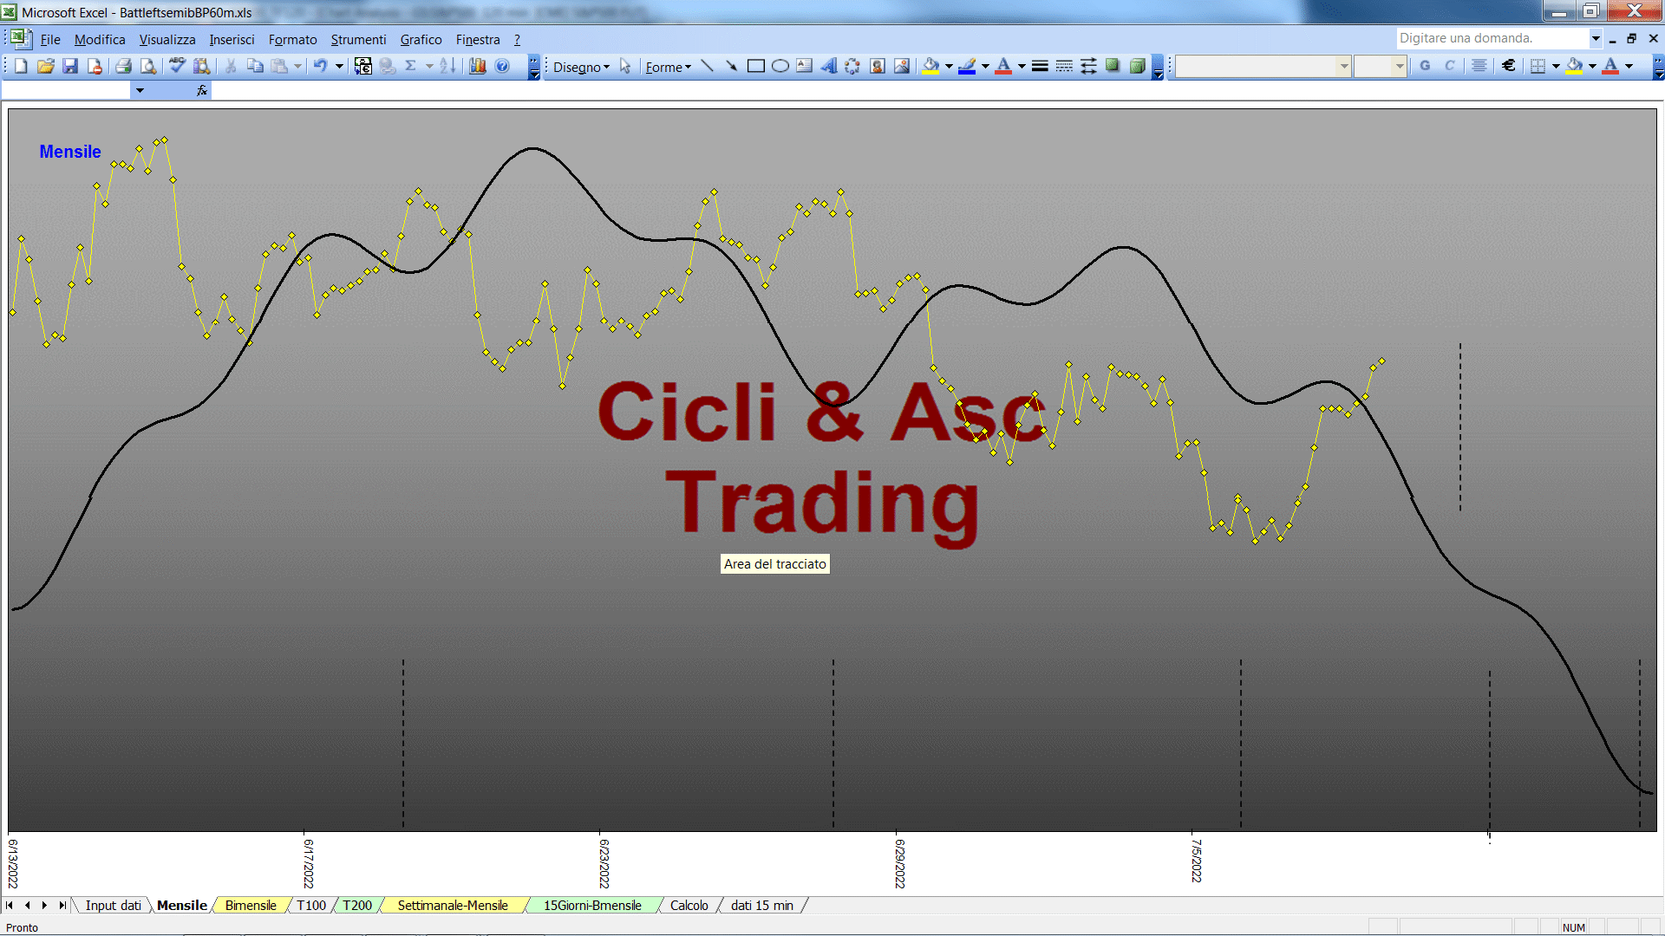
Task: Click Merge and Center alignment icon
Action: point(1479,66)
